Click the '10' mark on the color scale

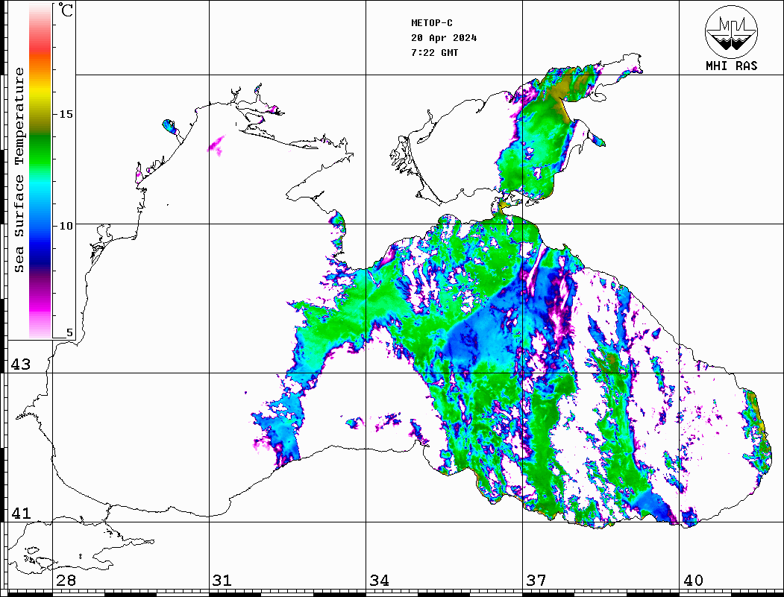(x=66, y=226)
